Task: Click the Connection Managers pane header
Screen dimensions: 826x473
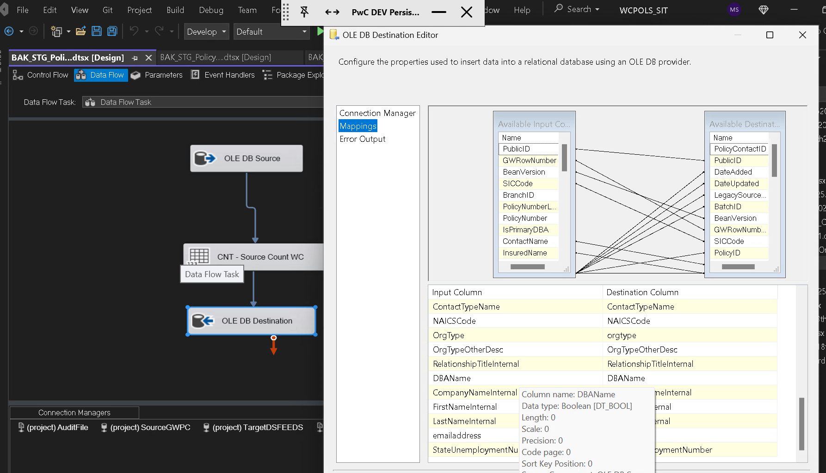Action: 74,412
